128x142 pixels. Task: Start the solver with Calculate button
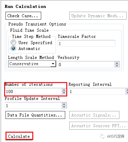(19, 136)
